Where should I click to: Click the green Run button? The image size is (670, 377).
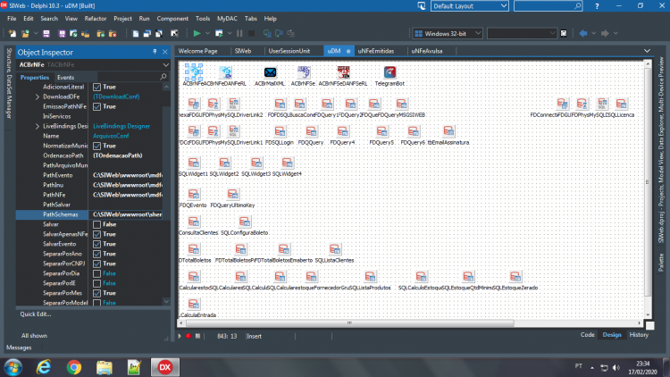pyautogui.click(x=197, y=33)
